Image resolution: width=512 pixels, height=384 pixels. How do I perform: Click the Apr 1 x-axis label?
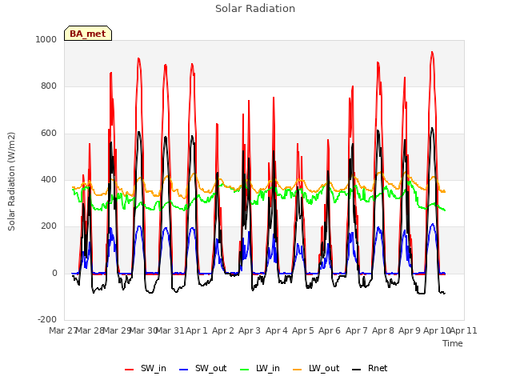pyautogui.click(x=197, y=330)
